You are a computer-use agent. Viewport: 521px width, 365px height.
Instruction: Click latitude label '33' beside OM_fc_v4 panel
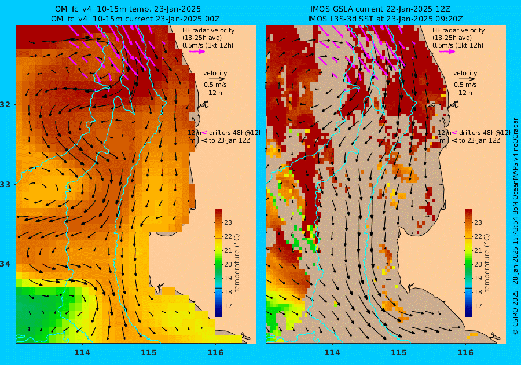[5, 184]
